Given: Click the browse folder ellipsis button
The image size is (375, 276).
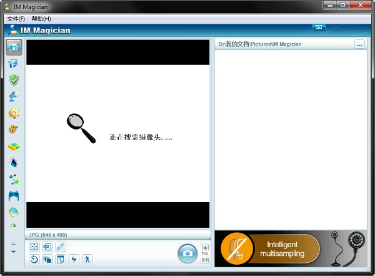Looking at the screenshot, I should (x=359, y=44).
